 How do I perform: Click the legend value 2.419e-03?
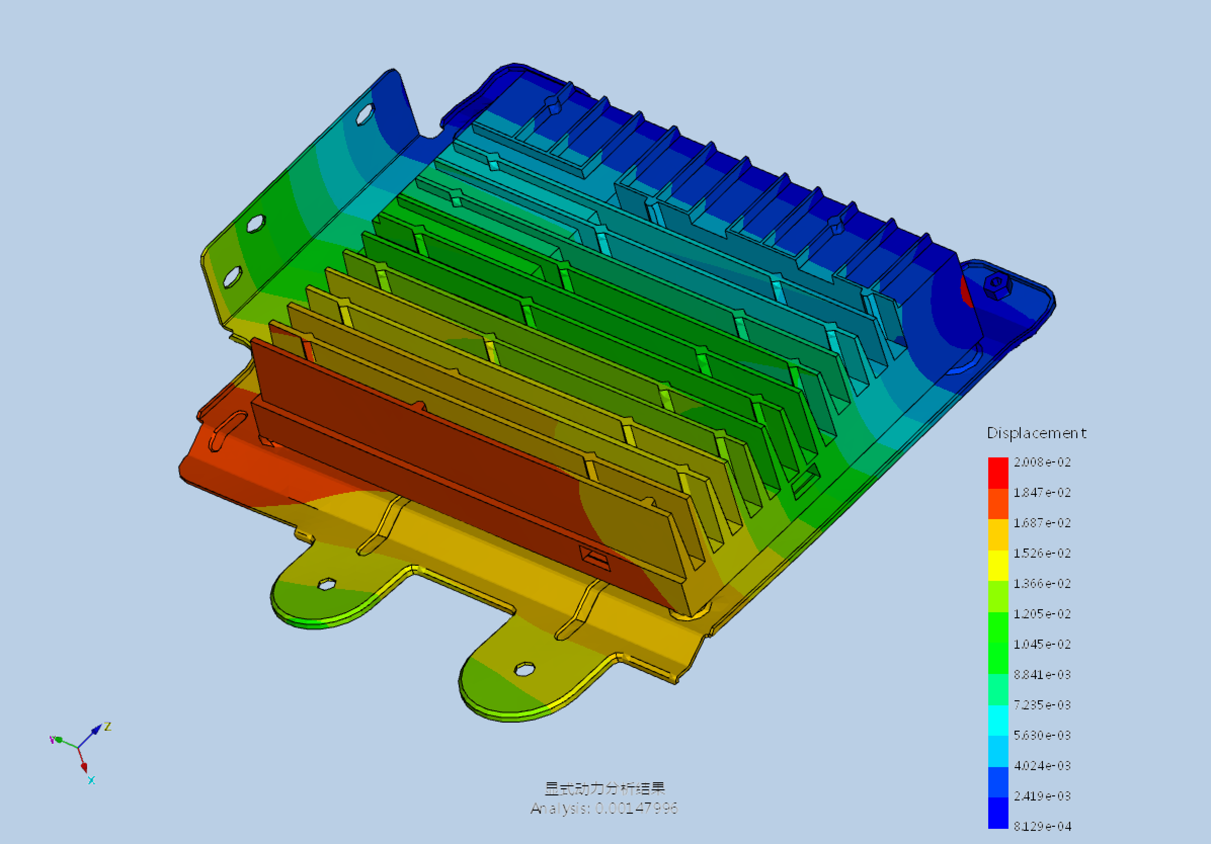tap(1042, 796)
